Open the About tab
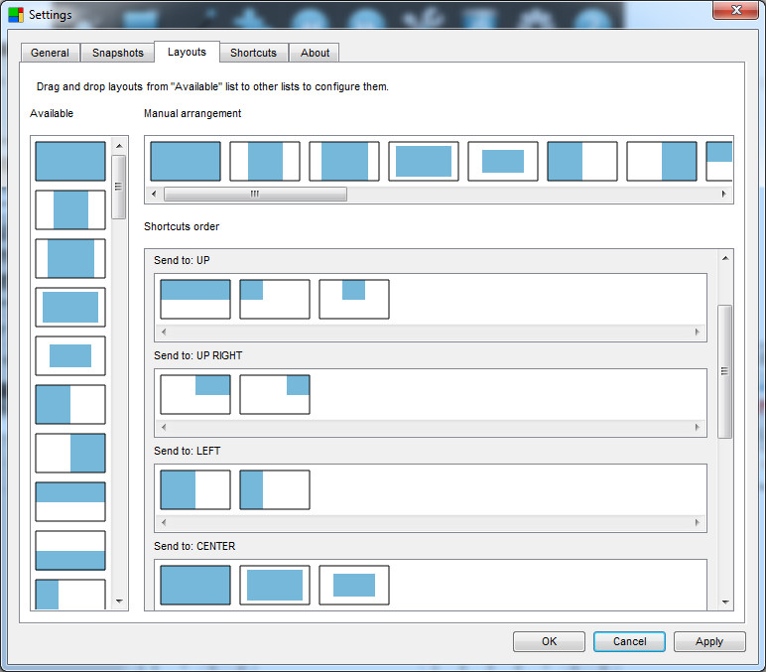 pyautogui.click(x=316, y=53)
